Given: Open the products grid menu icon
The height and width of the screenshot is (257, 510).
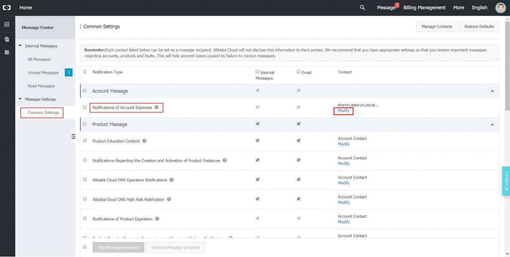Looking at the screenshot, I should click(x=7, y=25).
